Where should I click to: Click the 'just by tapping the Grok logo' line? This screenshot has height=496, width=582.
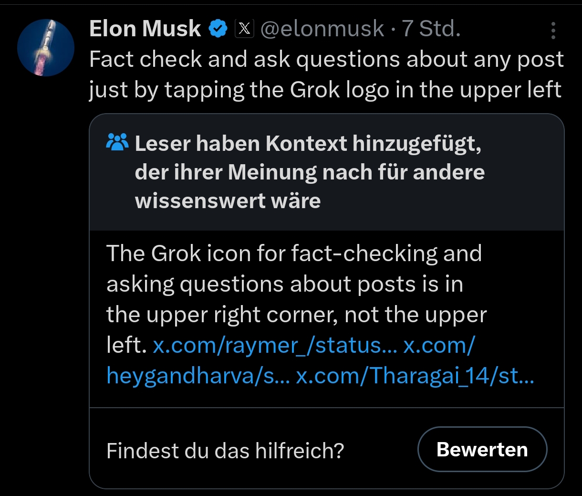click(324, 90)
